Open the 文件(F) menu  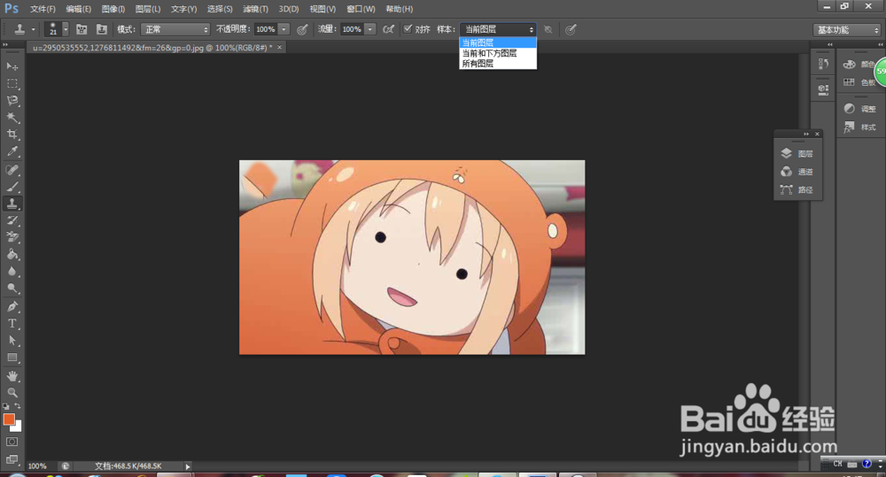click(x=43, y=9)
